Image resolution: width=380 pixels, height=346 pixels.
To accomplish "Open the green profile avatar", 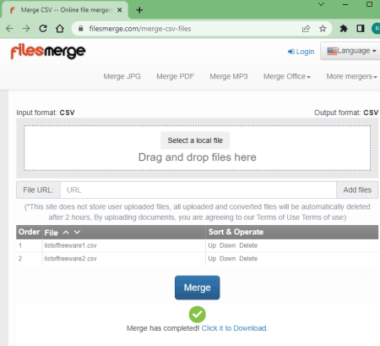I will (376, 29).
